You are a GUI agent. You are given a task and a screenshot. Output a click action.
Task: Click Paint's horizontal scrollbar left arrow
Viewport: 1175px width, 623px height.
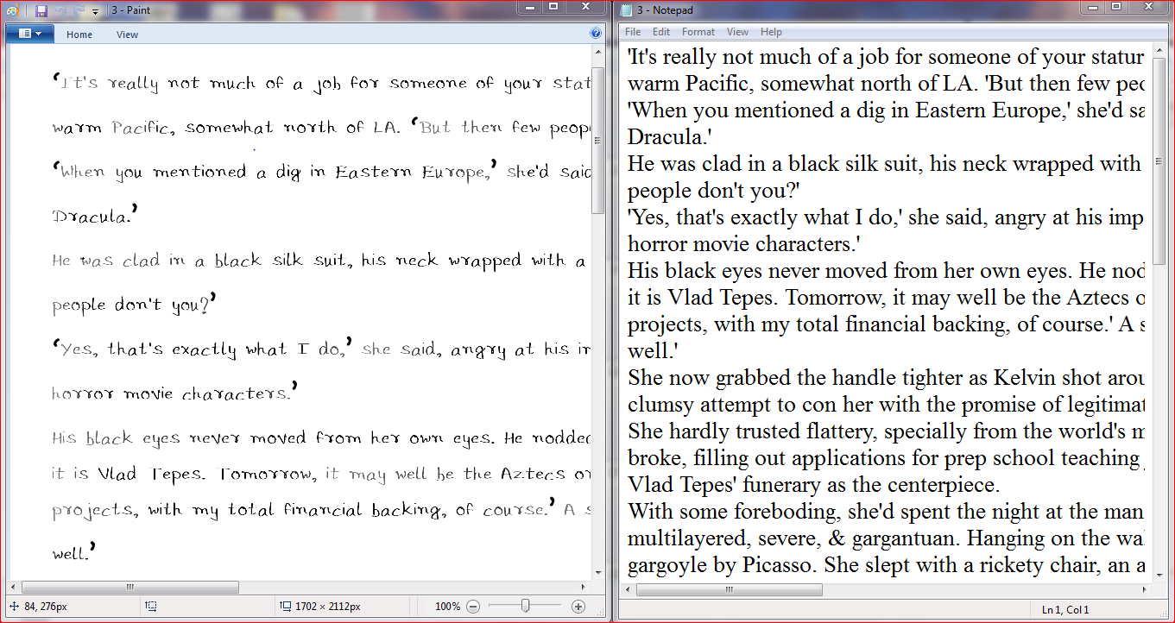[x=15, y=587]
